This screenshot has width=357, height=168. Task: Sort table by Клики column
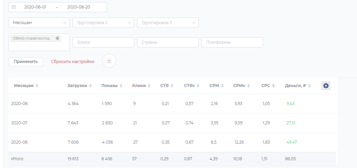pos(141,86)
